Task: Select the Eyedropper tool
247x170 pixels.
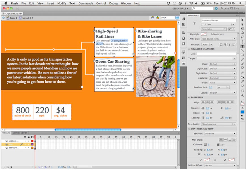Action: [242, 81]
